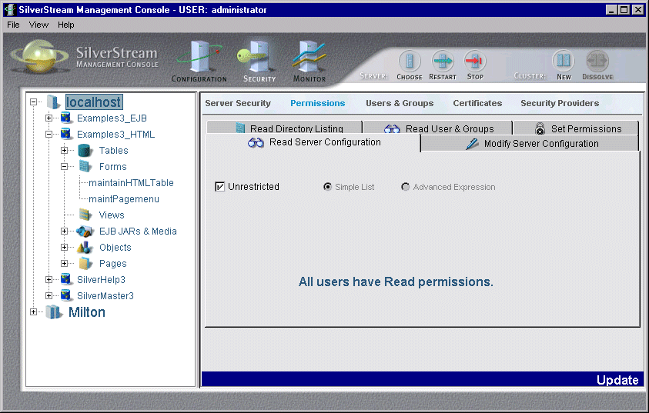
Task: Expand the SilverMaster3 node
Action: click(49, 295)
